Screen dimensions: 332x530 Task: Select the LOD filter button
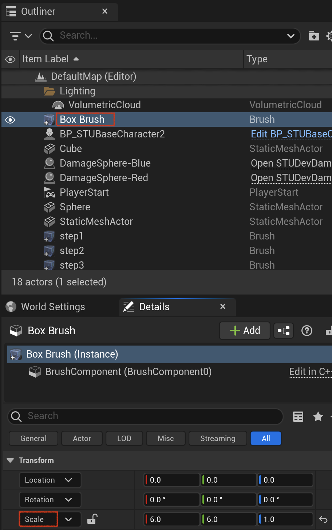[124, 439]
